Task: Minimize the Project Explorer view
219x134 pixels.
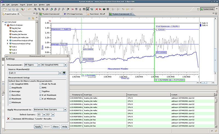Action: tap(34, 13)
